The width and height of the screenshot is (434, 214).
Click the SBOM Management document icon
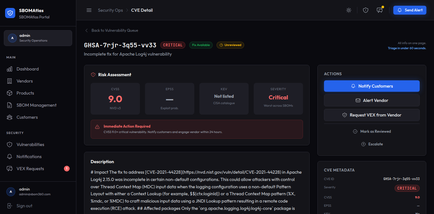[x=10, y=105]
